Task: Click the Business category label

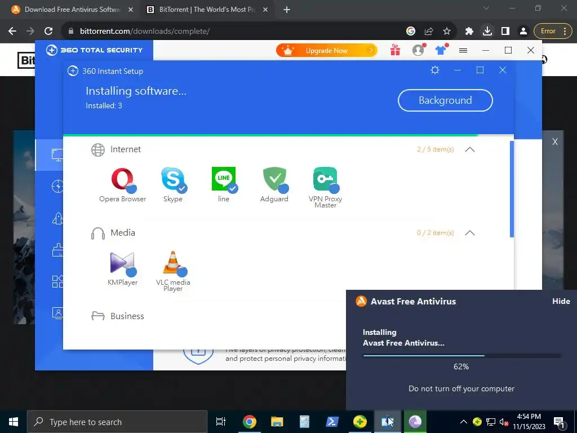Action: 127,316
